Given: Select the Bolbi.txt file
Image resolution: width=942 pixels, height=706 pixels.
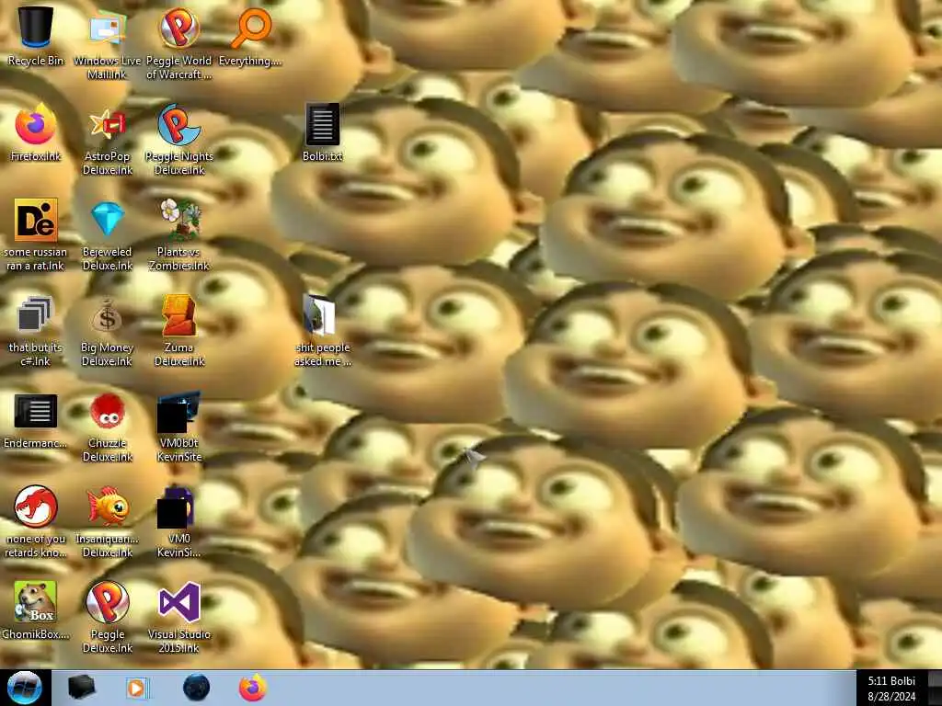Looking at the screenshot, I should tap(323, 132).
